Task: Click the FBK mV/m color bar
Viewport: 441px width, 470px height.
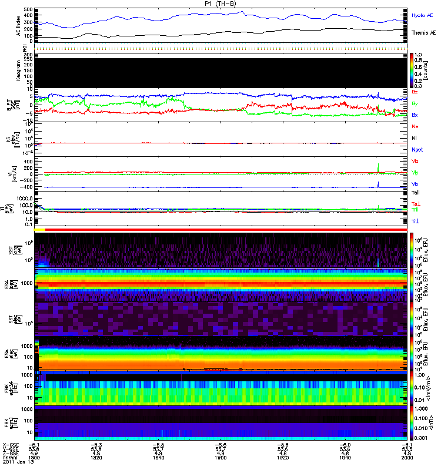Action: pyautogui.click(x=412, y=388)
